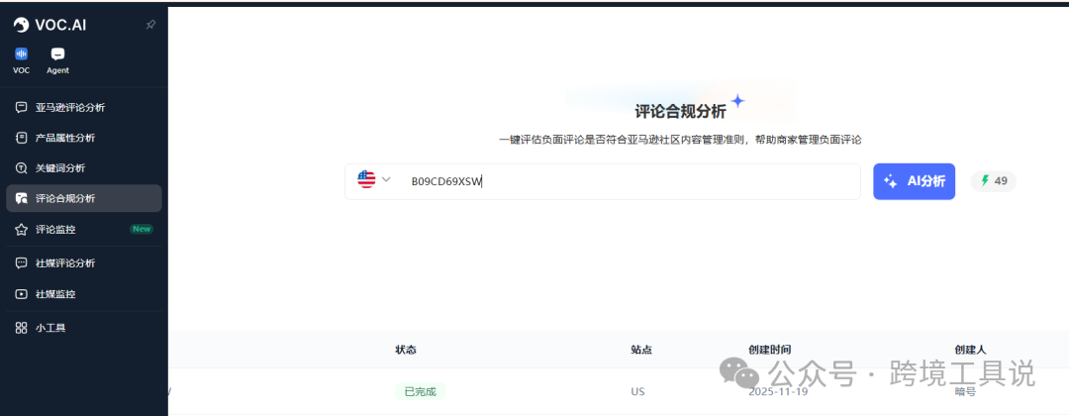Expand the marketplace country dropdown arrow
The image size is (1069, 416).
(387, 180)
